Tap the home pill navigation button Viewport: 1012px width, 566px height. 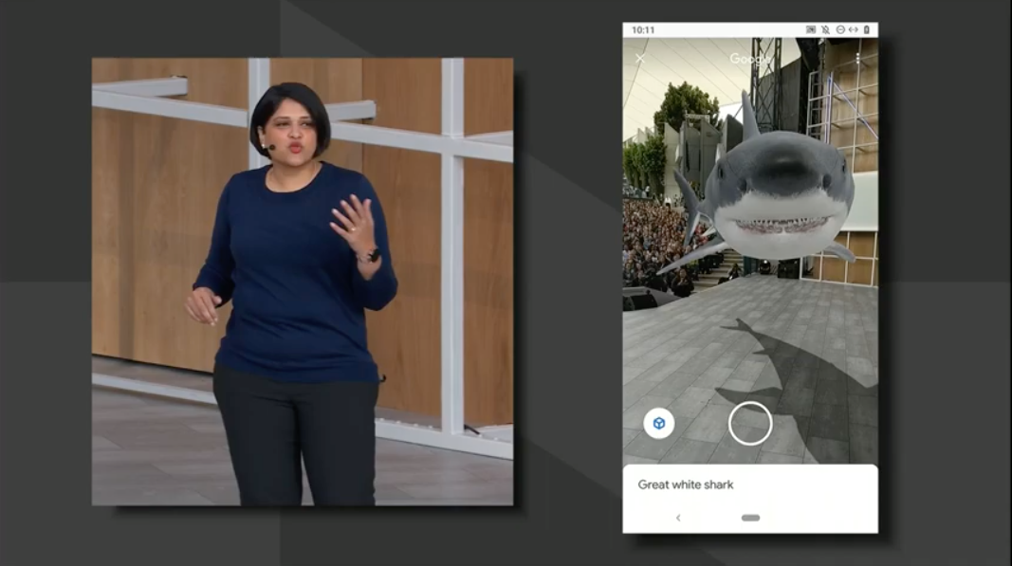pyautogui.click(x=750, y=518)
